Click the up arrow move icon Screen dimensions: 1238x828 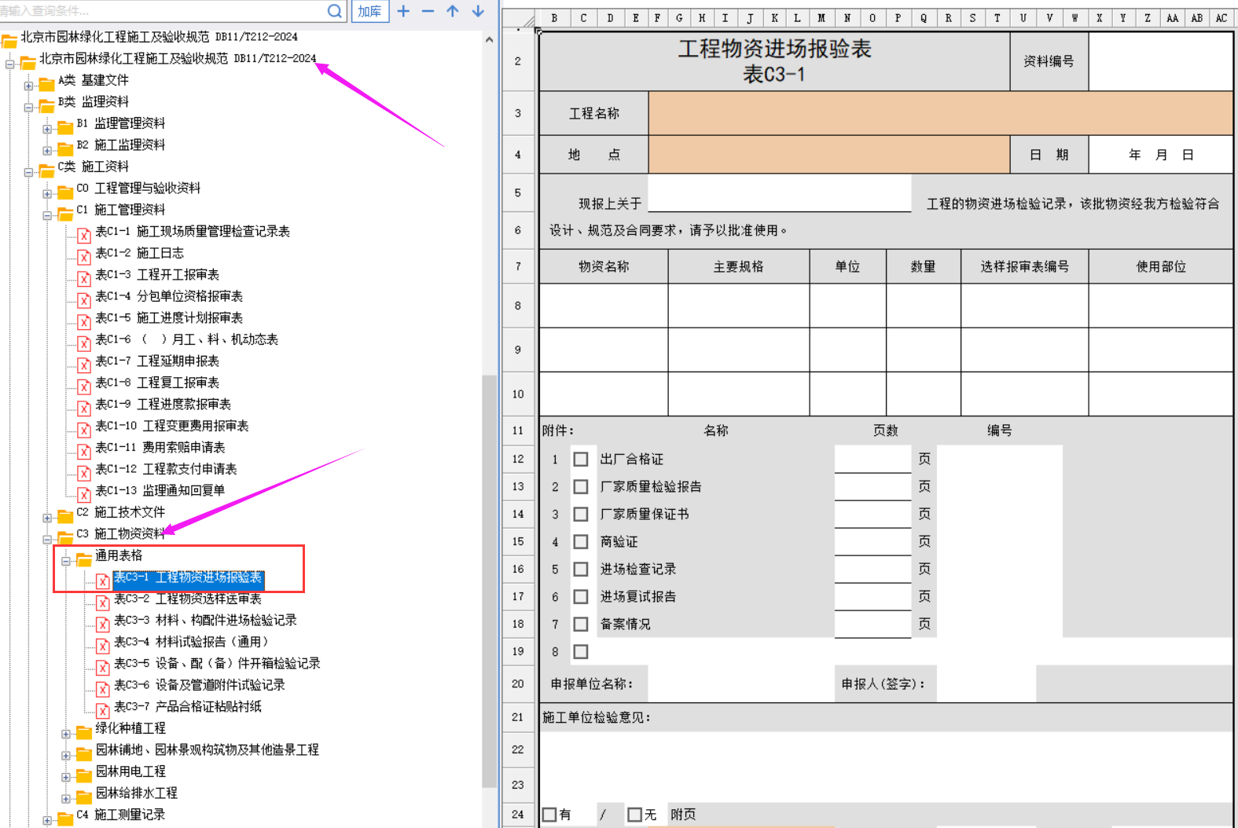tap(453, 11)
